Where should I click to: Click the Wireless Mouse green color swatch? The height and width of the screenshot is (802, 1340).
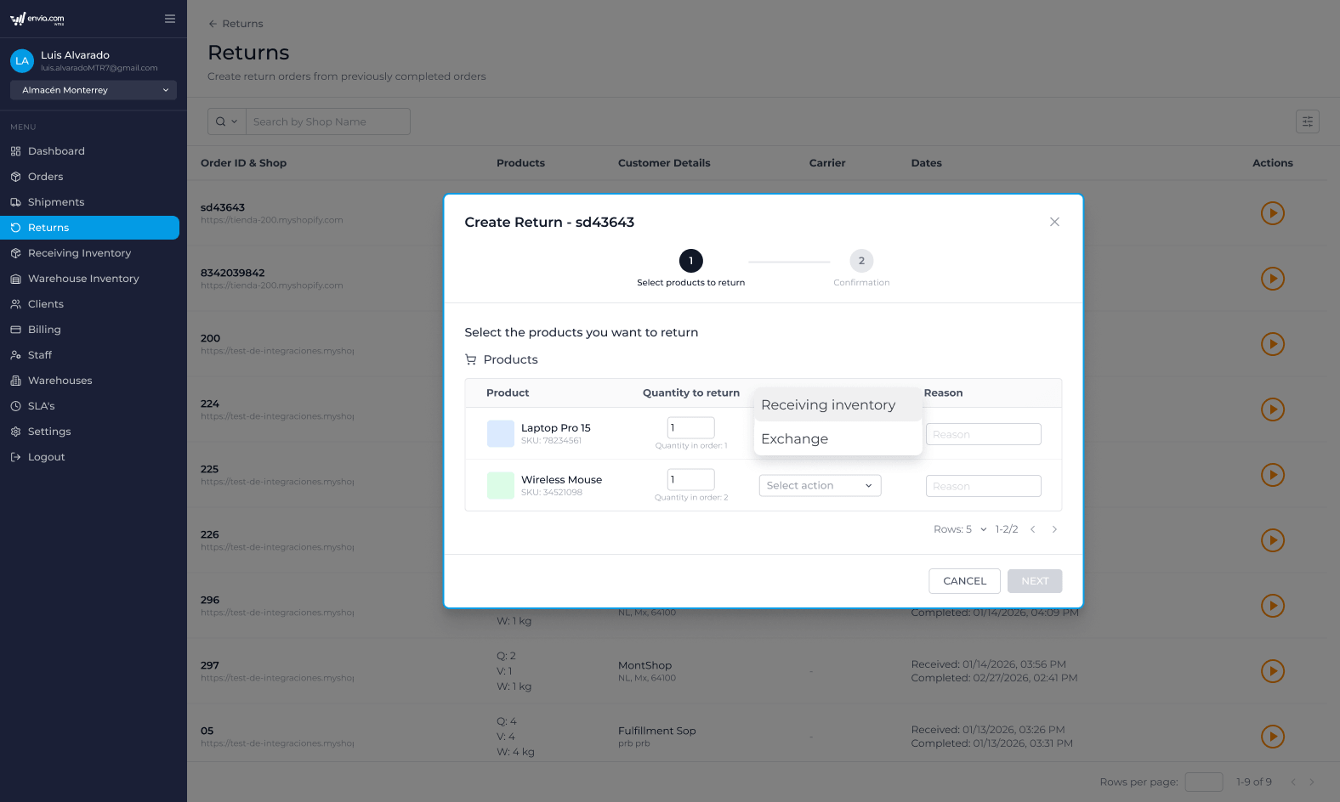500,485
